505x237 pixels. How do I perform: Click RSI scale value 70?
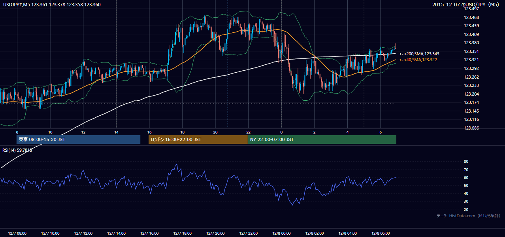click(x=466, y=169)
